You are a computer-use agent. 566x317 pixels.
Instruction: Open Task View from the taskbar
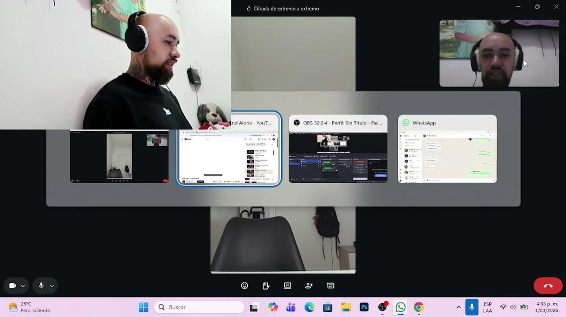[254, 307]
